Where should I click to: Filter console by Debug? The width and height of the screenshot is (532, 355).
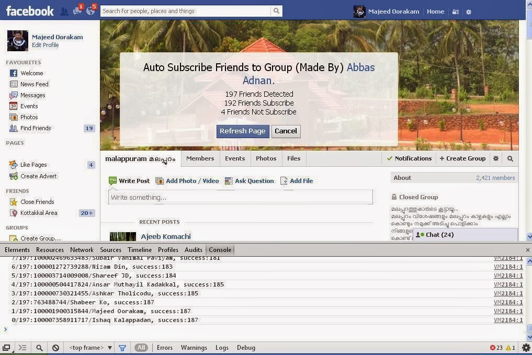(x=246, y=348)
